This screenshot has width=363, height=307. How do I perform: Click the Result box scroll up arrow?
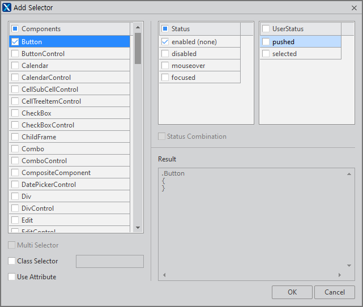tap(349, 173)
